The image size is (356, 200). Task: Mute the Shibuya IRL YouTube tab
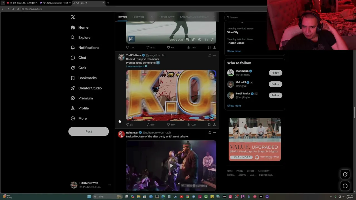coord(11,3)
